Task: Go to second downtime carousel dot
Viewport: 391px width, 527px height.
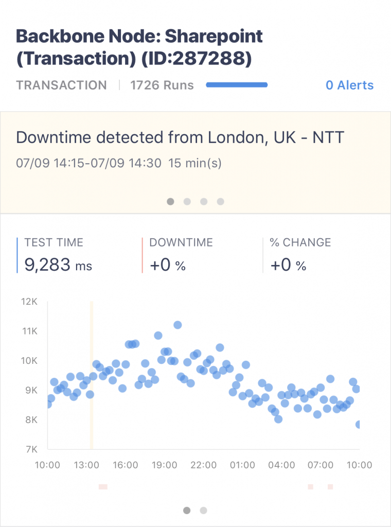Action: (187, 201)
